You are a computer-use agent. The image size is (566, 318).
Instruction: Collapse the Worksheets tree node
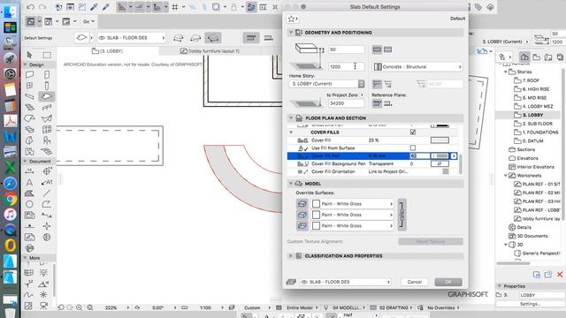click(505, 175)
